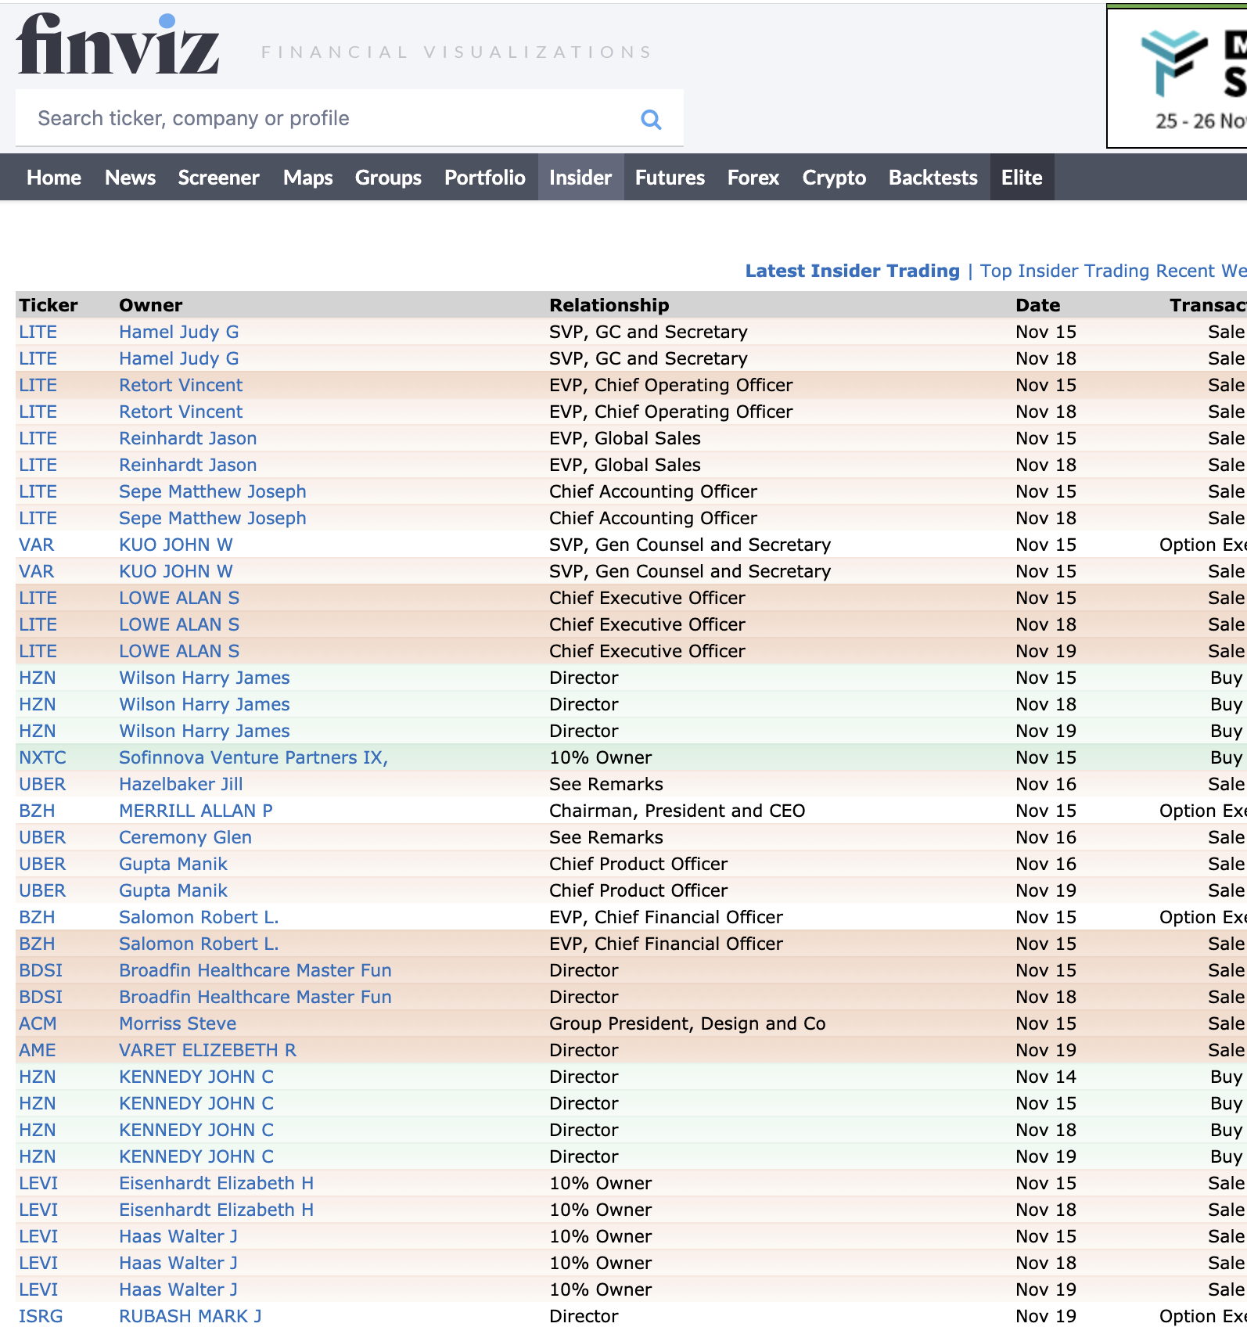
Task: Focus the ticker search field
Action: [x=329, y=119]
